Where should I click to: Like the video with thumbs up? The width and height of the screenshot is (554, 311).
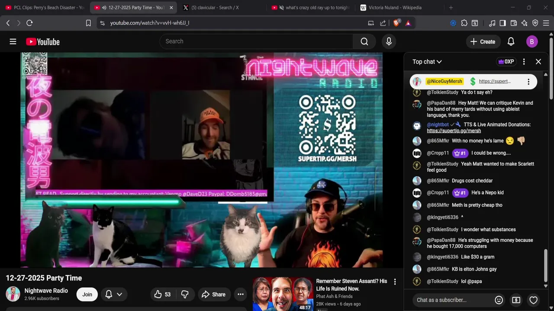pos(162,295)
